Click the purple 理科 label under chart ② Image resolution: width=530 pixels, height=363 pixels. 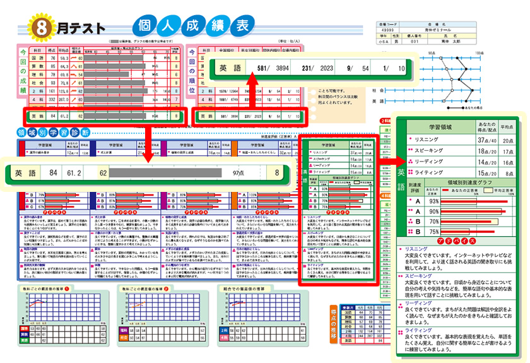(x=124, y=330)
